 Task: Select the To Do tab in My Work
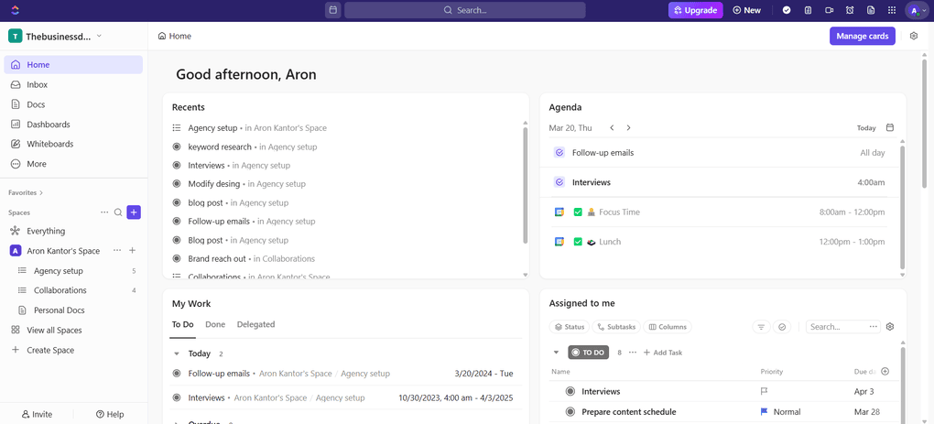[183, 324]
